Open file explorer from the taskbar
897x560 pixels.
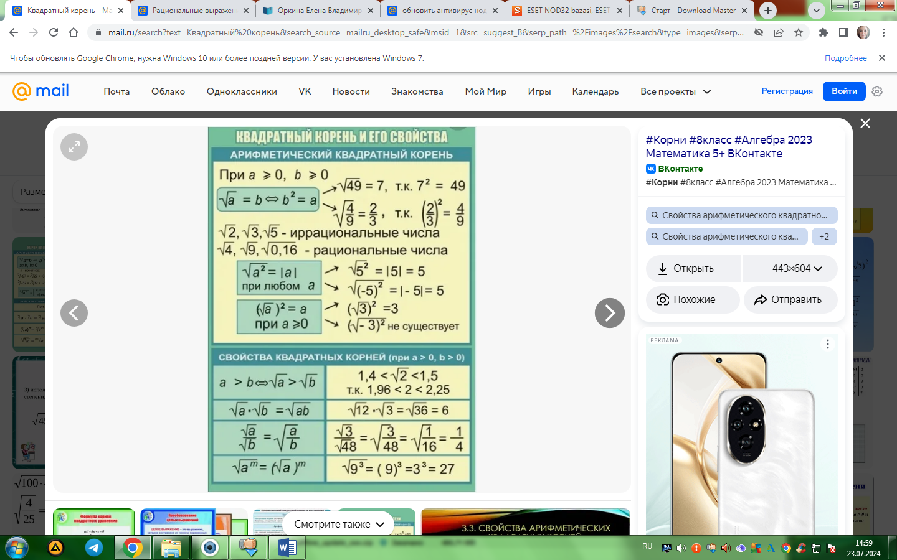pos(171,548)
